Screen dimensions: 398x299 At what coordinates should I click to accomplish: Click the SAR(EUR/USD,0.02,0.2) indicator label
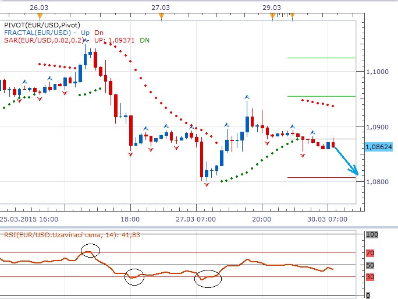[x=43, y=40]
